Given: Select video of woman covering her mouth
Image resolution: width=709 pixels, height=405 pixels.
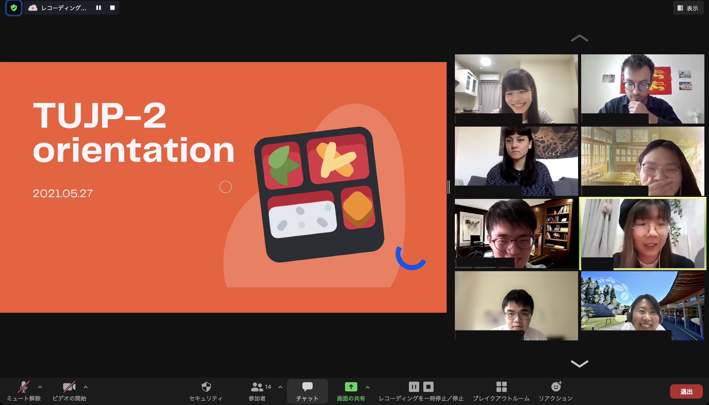Looking at the screenshot, I should [643, 161].
